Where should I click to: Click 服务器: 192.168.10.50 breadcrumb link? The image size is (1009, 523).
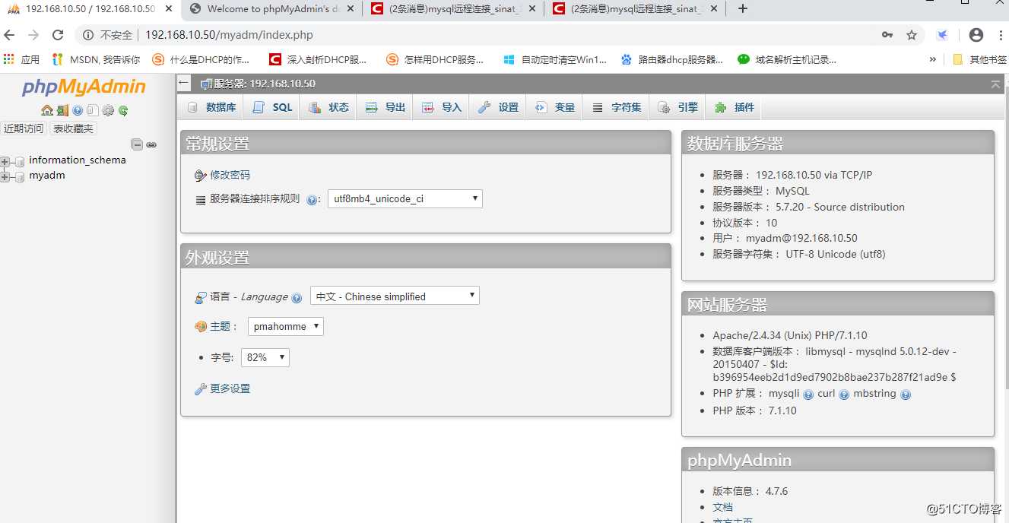pos(264,84)
